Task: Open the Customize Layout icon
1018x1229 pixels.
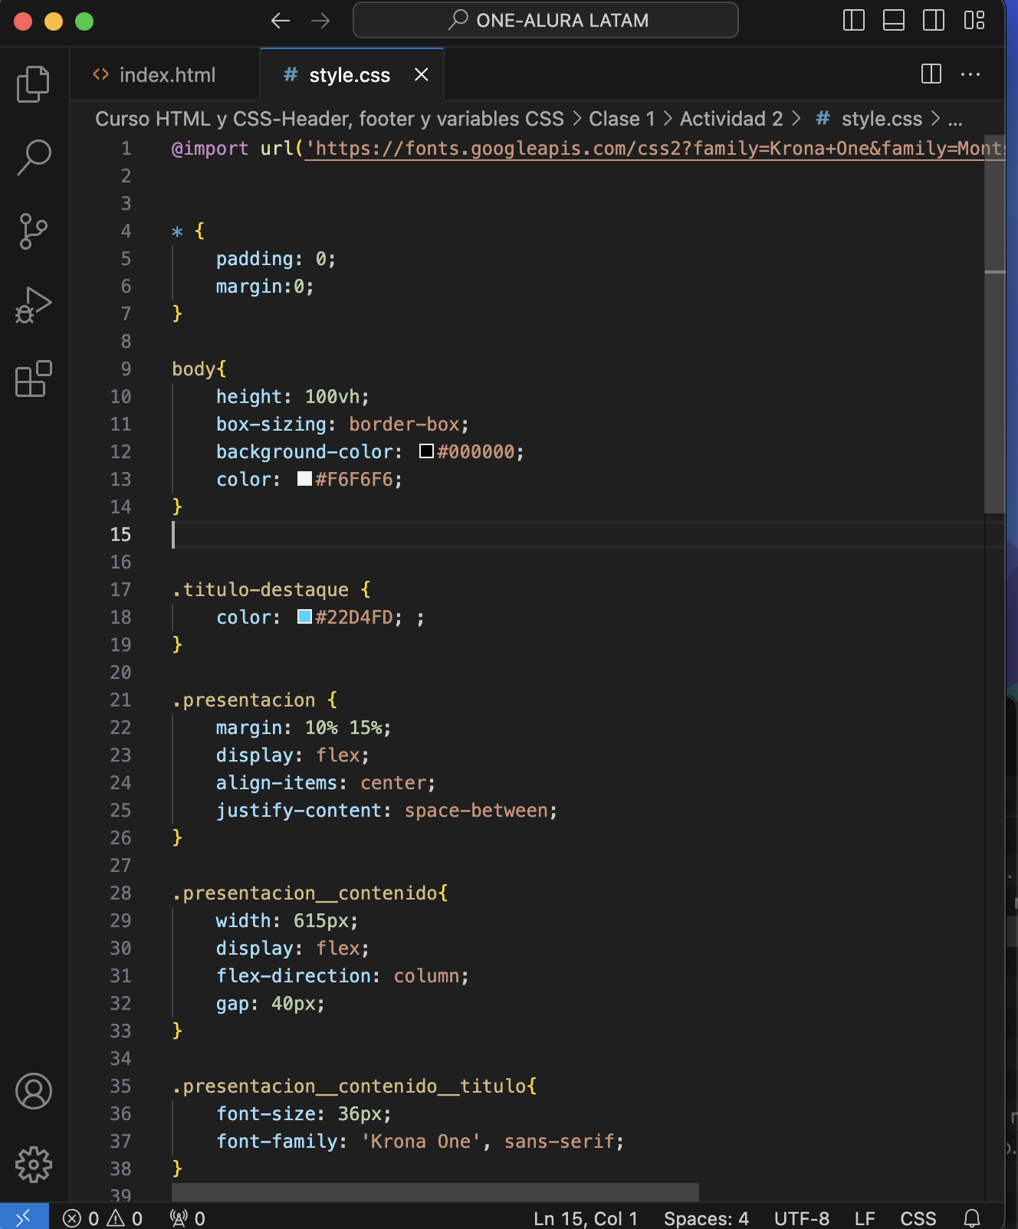Action: (974, 21)
